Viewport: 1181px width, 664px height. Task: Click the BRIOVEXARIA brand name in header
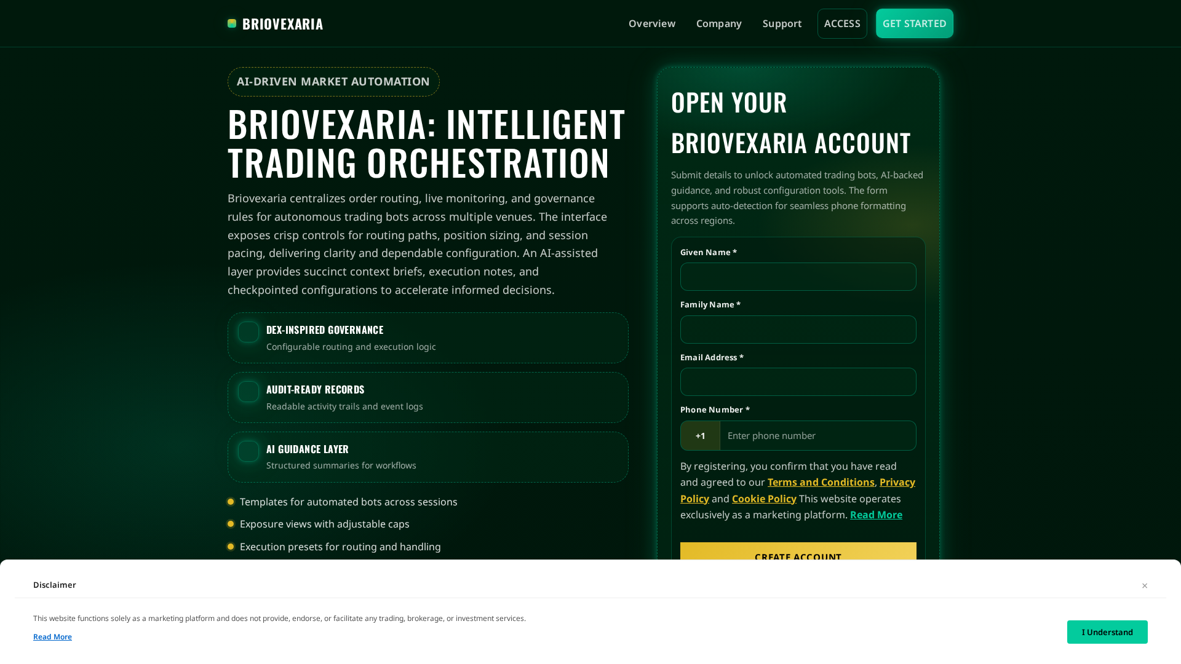point(282,23)
